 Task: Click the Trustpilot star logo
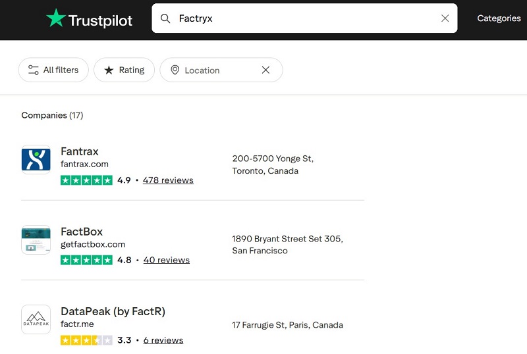(x=56, y=19)
